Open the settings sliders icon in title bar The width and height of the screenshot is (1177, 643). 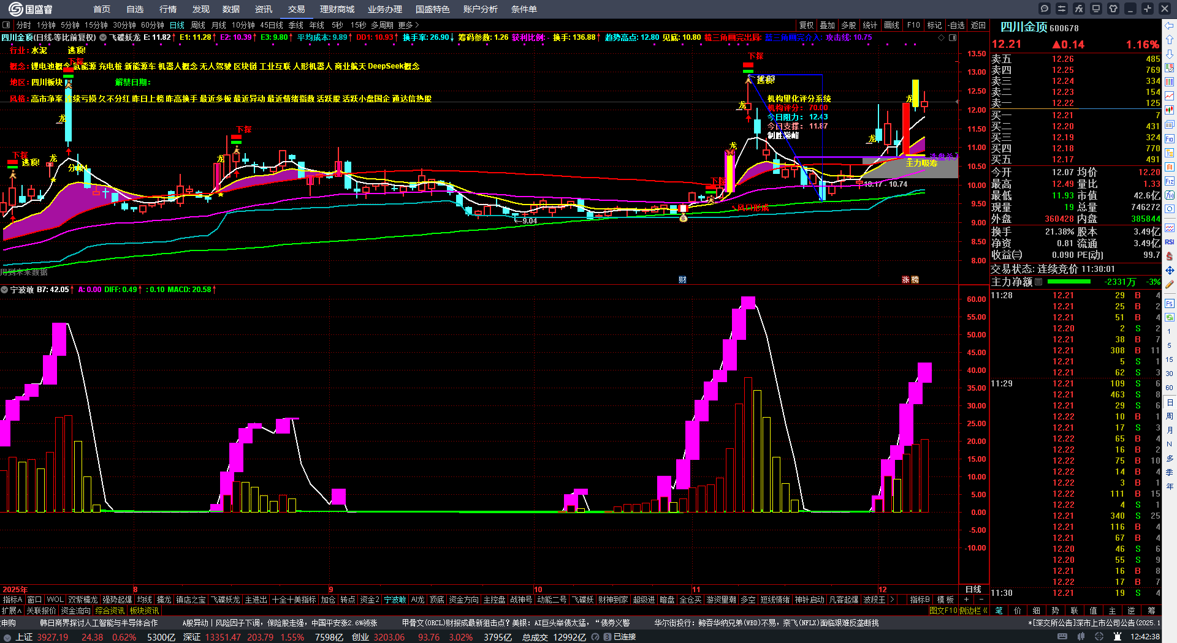(1062, 9)
